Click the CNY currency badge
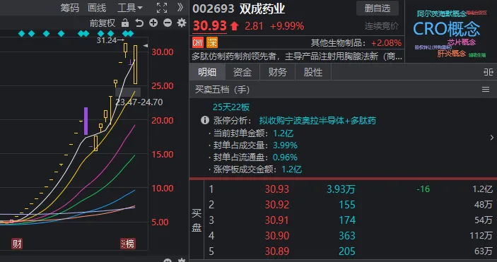Screen dimensions: 497x262 point(198,42)
